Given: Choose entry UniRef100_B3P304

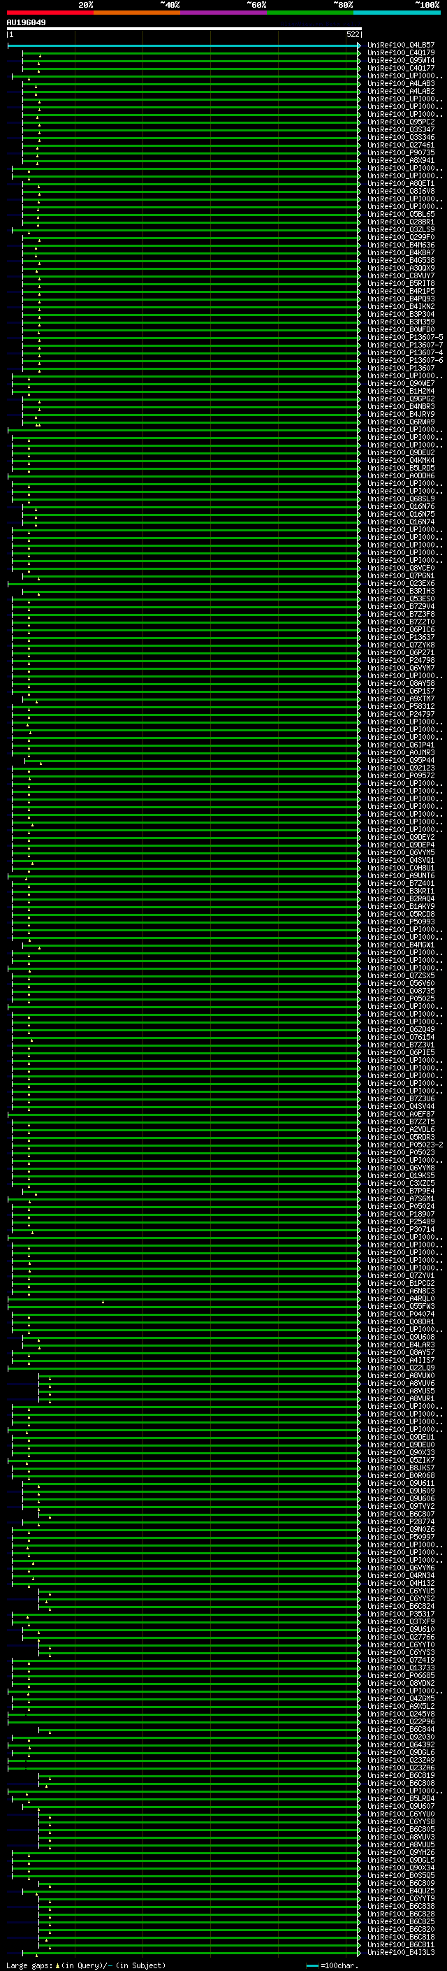Looking at the screenshot, I should click(401, 314).
